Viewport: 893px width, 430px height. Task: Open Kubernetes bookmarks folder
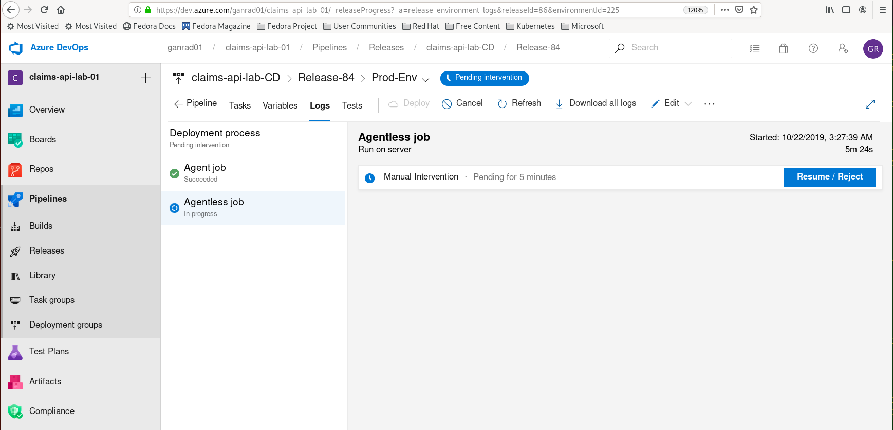[530, 26]
